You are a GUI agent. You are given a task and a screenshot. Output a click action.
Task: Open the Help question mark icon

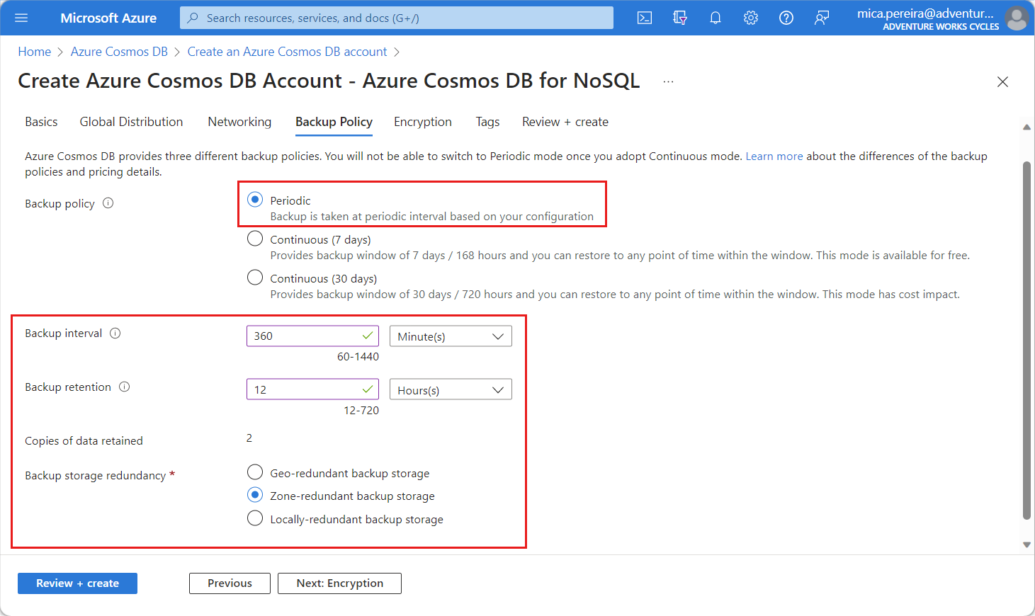[x=786, y=18]
